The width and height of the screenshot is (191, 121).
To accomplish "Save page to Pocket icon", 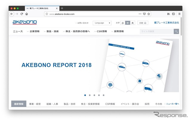I will [x=144, y=14].
